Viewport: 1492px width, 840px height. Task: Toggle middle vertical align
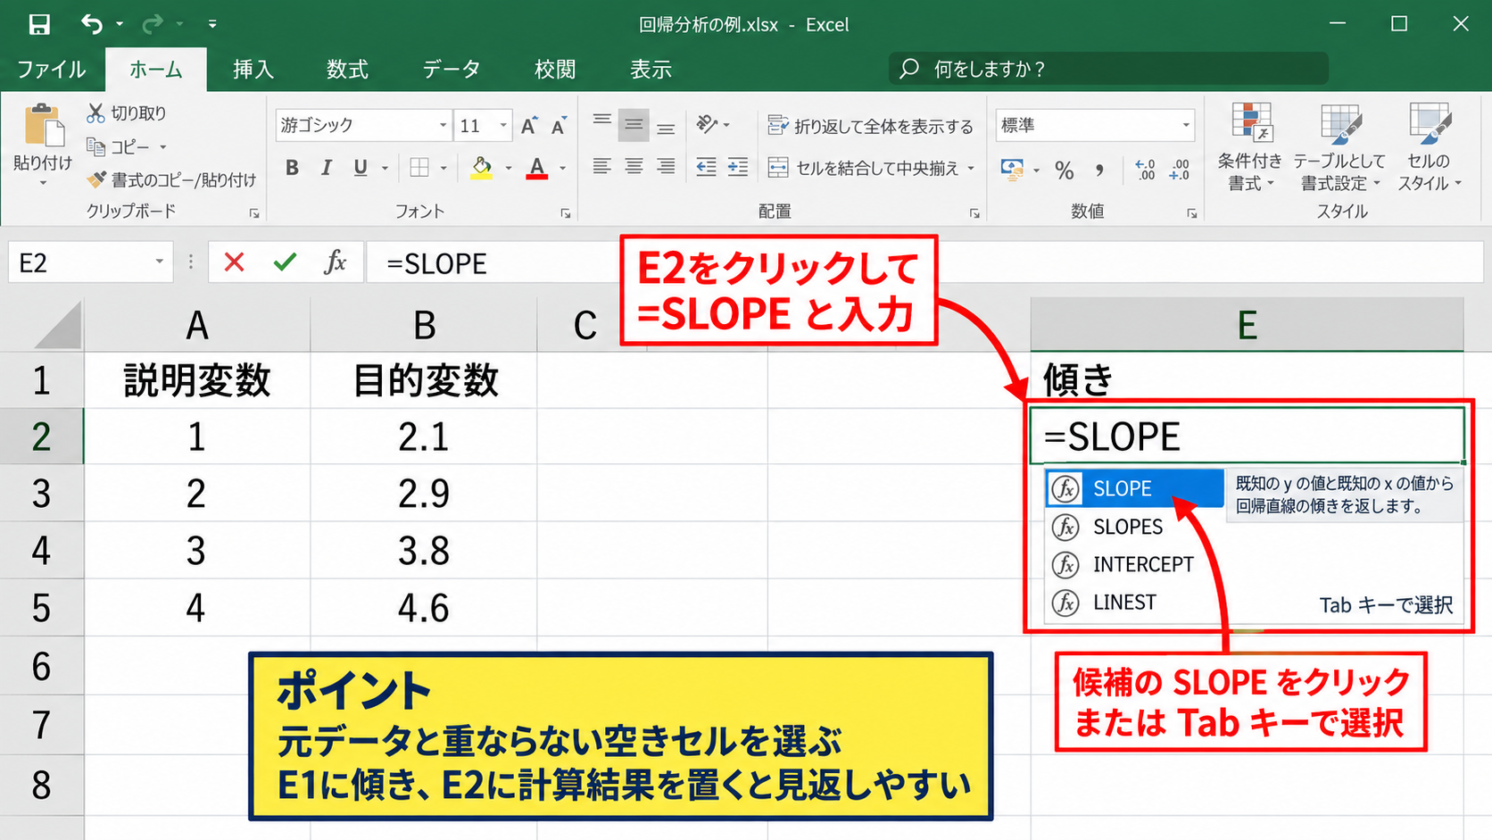point(634,125)
